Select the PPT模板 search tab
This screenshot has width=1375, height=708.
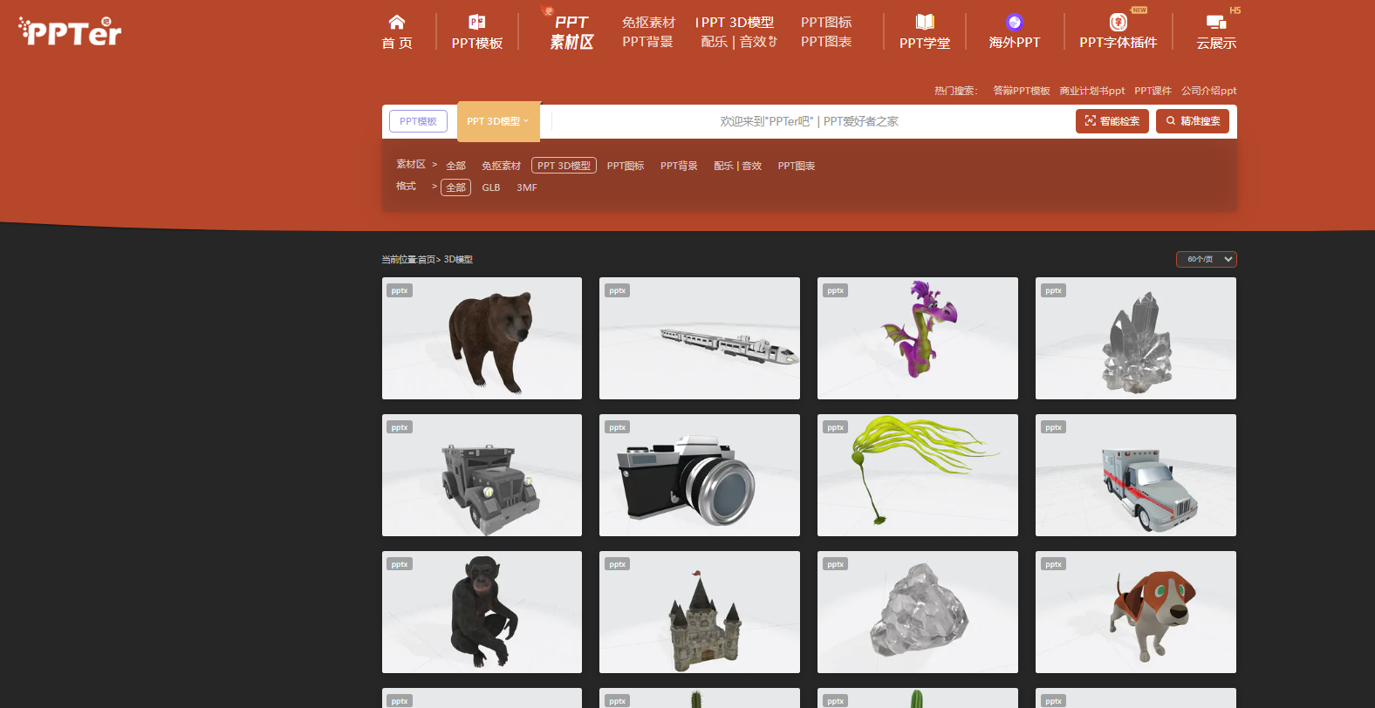[418, 121]
